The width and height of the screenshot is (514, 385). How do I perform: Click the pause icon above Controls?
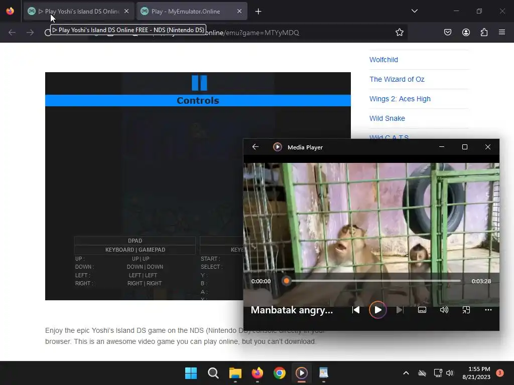(199, 83)
